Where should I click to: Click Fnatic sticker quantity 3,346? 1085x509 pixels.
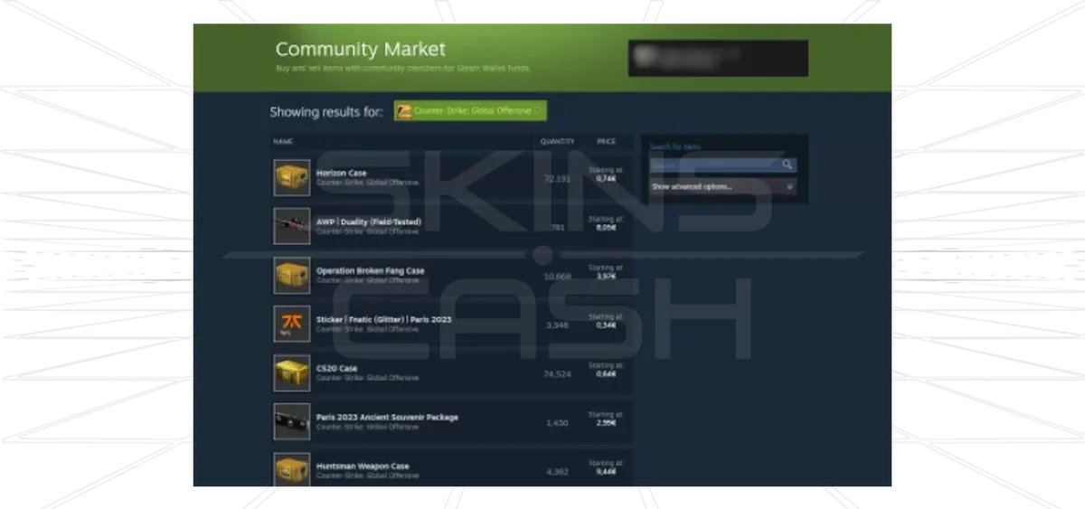pyautogui.click(x=557, y=325)
